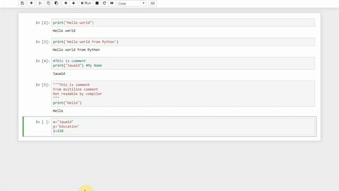The height and width of the screenshot is (191, 339).
Task: Select the multiline comment code cell
Action: [183, 94]
